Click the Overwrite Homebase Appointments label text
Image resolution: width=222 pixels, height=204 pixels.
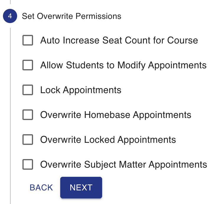(116, 115)
